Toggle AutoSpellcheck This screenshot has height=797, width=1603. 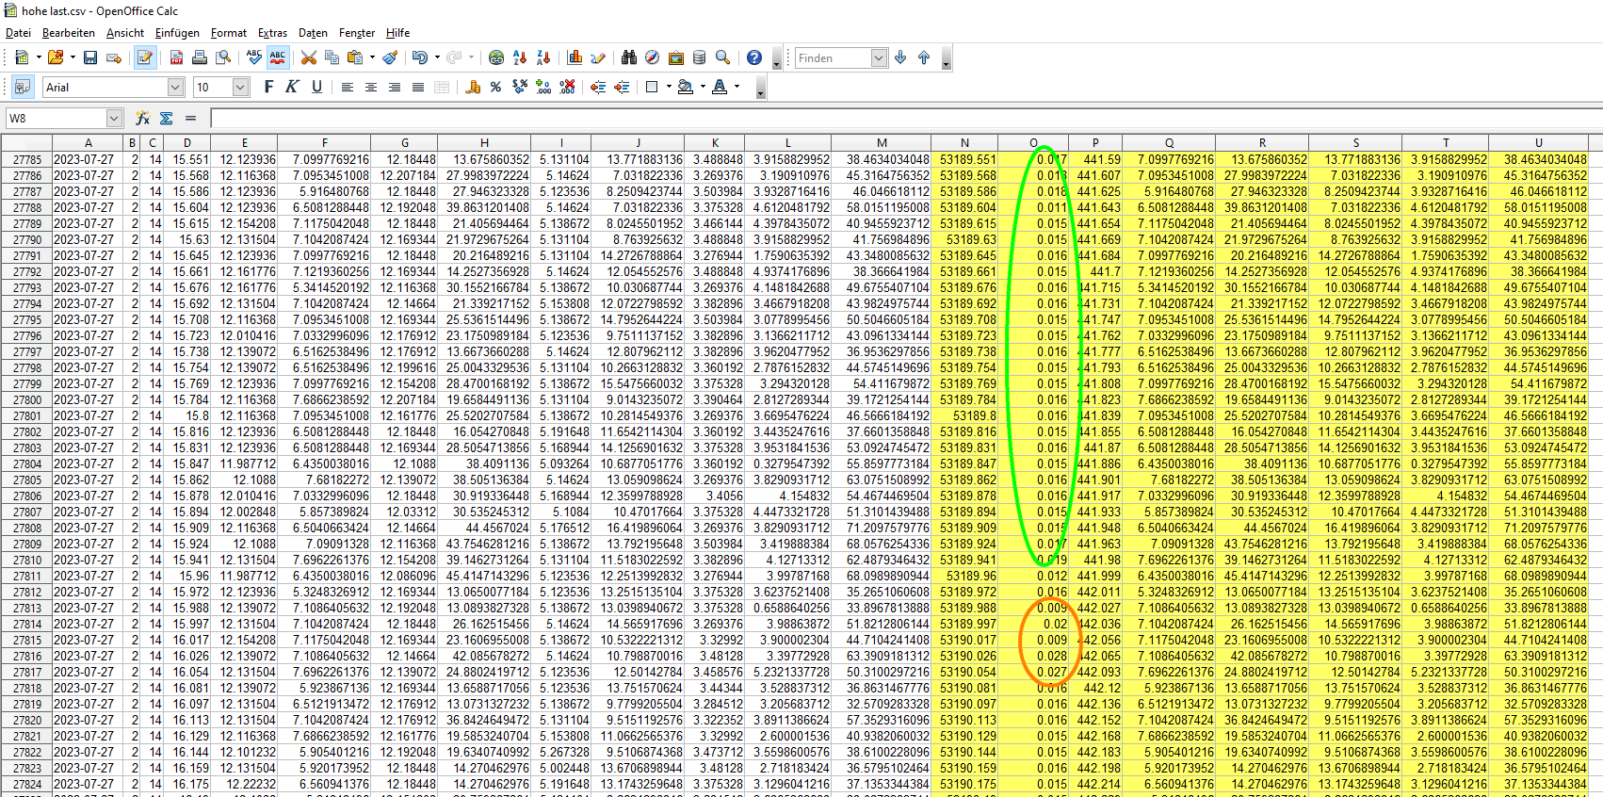278,57
